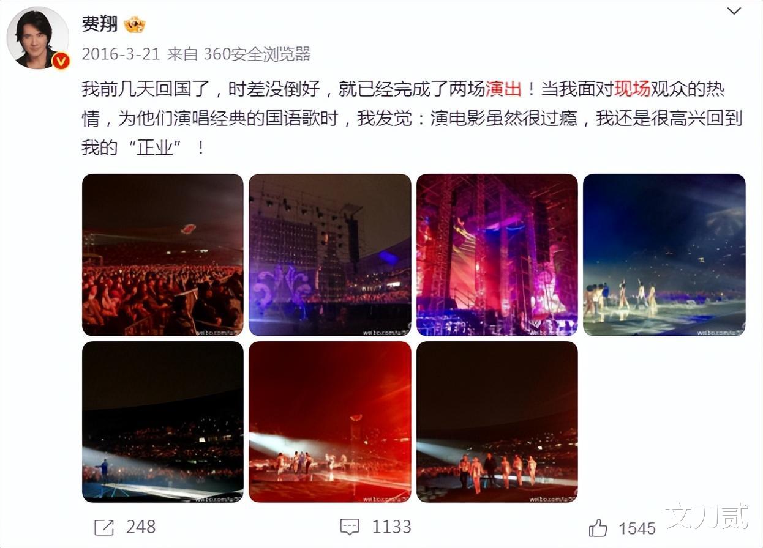Open the red-lit audience crowd photo

point(163,254)
